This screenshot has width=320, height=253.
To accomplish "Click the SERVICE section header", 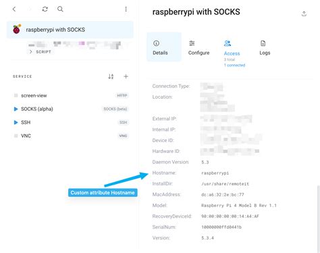I will (22, 76).
